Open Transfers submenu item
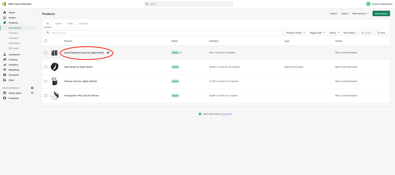Viewport: 395px width, 175px height. [x=13, y=38]
